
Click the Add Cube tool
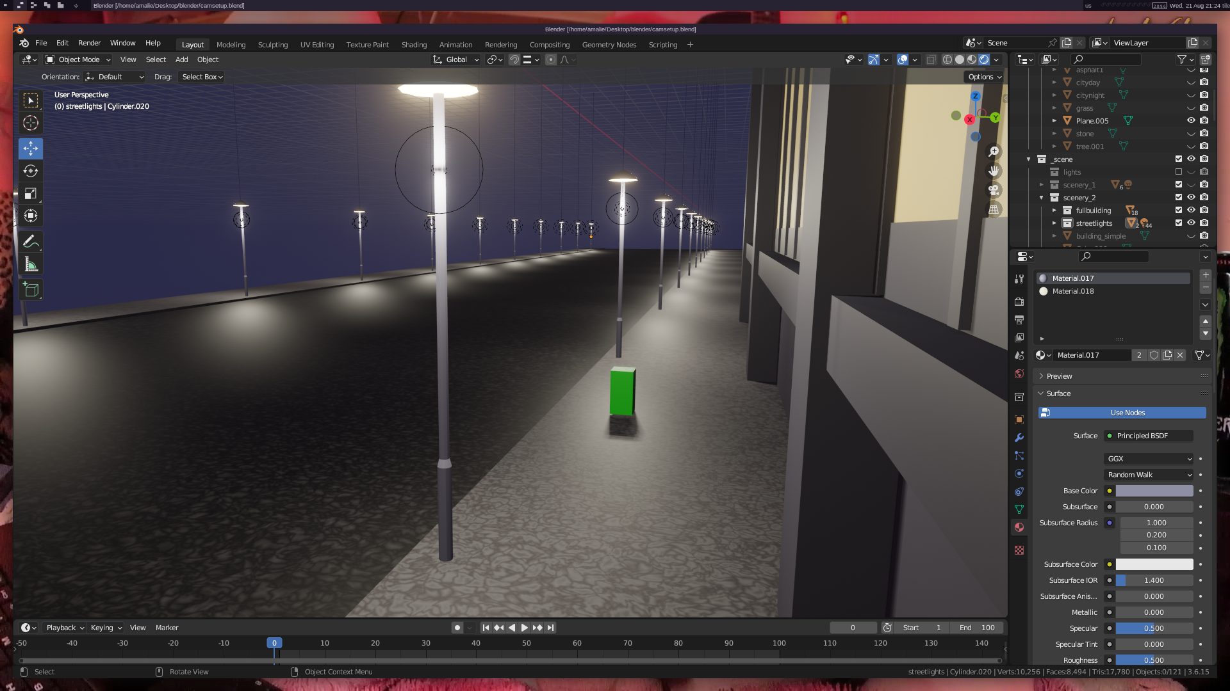pyautogui.click(x=30, y=290)
